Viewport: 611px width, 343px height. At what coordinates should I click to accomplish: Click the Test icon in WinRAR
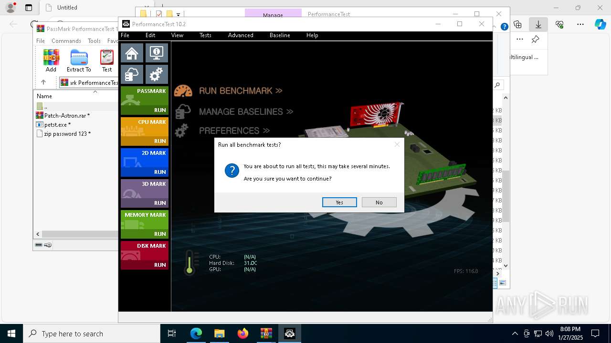tap(107, 61)
